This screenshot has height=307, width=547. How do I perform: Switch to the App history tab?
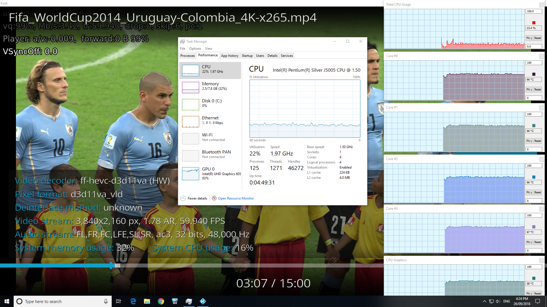pos(230,56)
